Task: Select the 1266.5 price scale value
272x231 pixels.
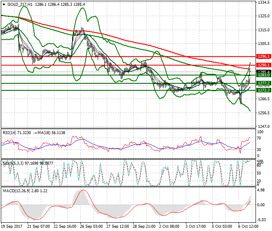Action: click(264, 99)
